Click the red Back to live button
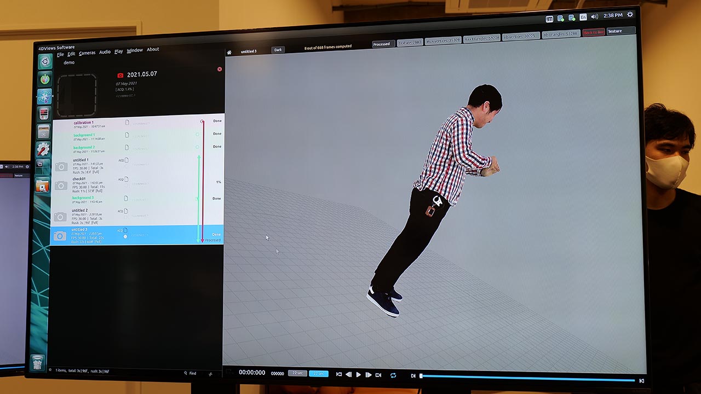 tap(594, 32)
